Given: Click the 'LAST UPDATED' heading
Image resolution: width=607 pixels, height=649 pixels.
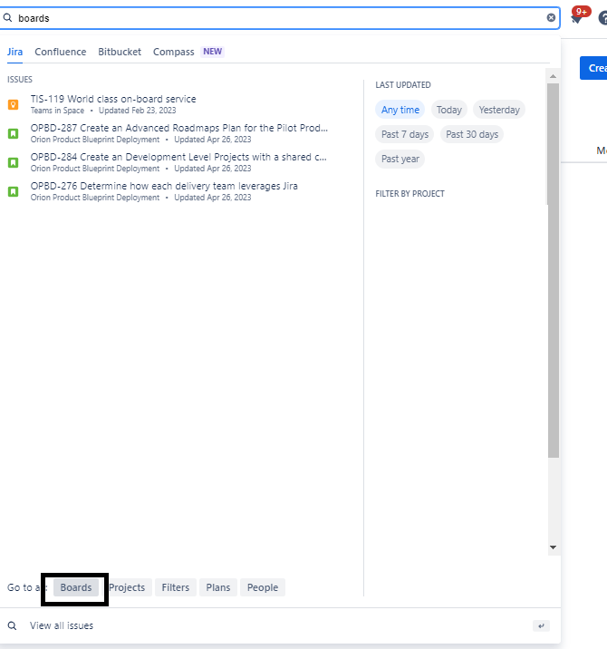Looking at the screenshot, I should [x=403, y=85].
